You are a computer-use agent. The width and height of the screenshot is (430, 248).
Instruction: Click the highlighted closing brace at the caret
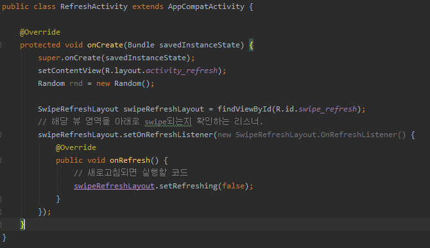tap(22, 224)
